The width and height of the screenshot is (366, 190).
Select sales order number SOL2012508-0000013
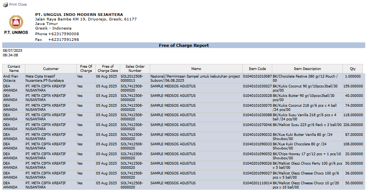coord(132,78)
